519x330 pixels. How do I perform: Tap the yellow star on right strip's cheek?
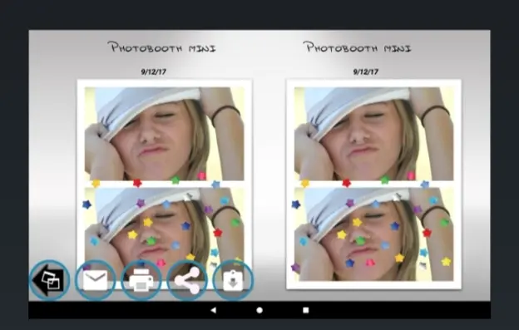(399, 258)
